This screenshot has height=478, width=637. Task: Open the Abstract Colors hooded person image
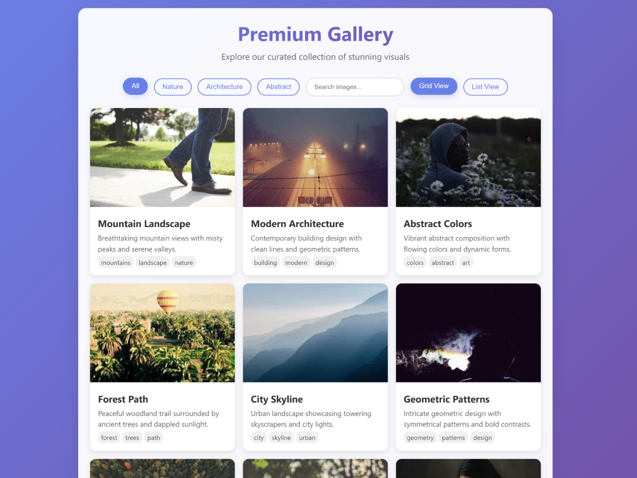coord(468,157)
